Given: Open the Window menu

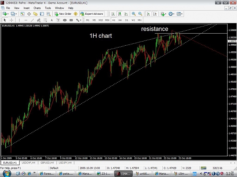Looking at the screenshot, I should coord(60,8).
